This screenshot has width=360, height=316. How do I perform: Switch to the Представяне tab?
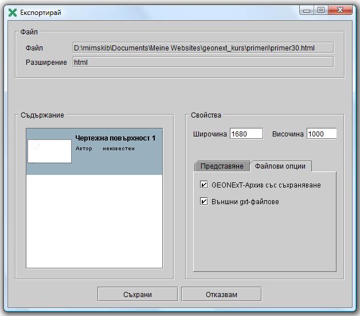coord(222,166)
